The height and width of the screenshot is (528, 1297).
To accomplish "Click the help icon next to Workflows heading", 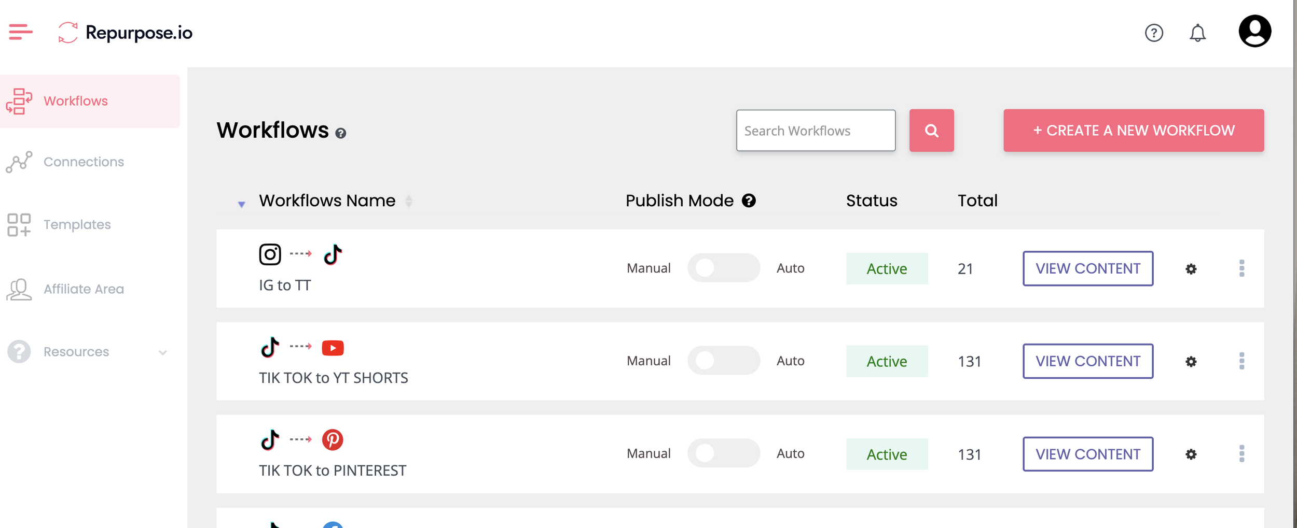I will pyautogui.click(x=340, y=134).
